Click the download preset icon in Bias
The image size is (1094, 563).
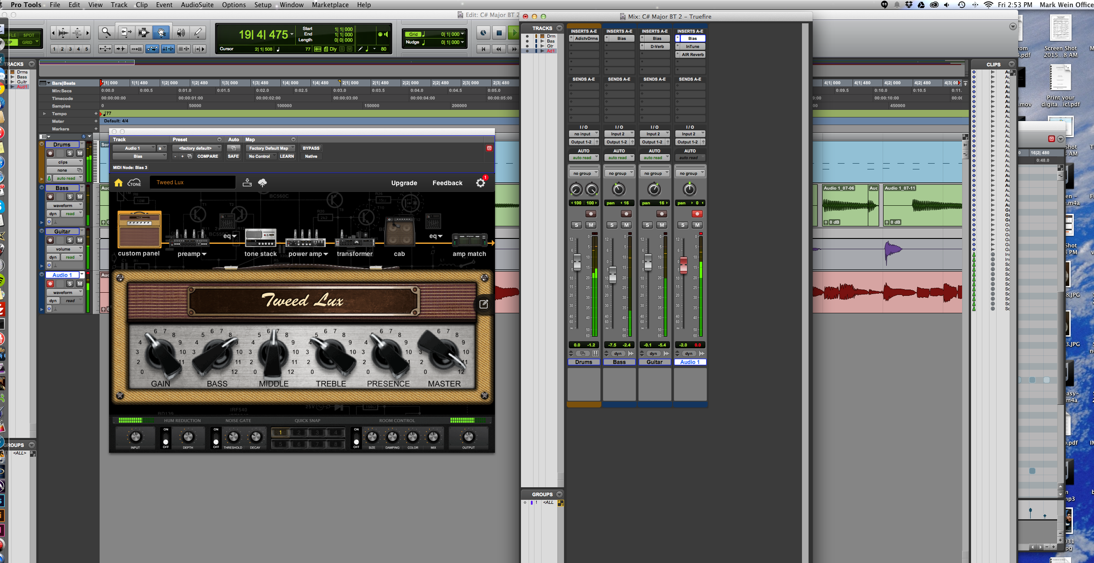247,182
